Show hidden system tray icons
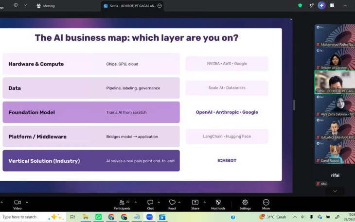 click(295, 217)
